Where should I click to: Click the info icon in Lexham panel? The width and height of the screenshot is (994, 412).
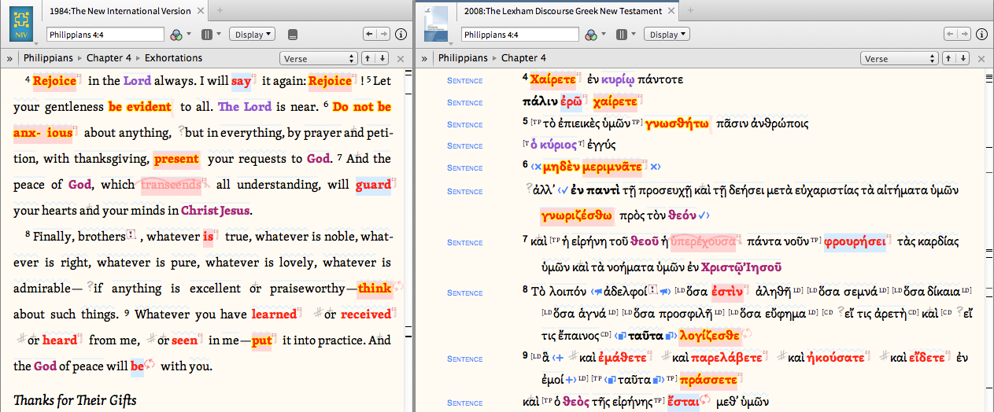pos(981,35)
